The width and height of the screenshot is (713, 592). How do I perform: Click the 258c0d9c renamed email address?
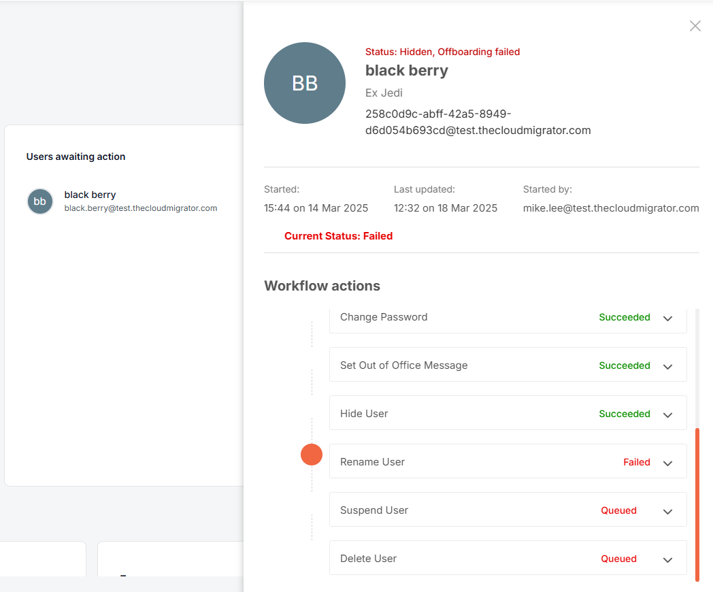(x=478, y=122)
